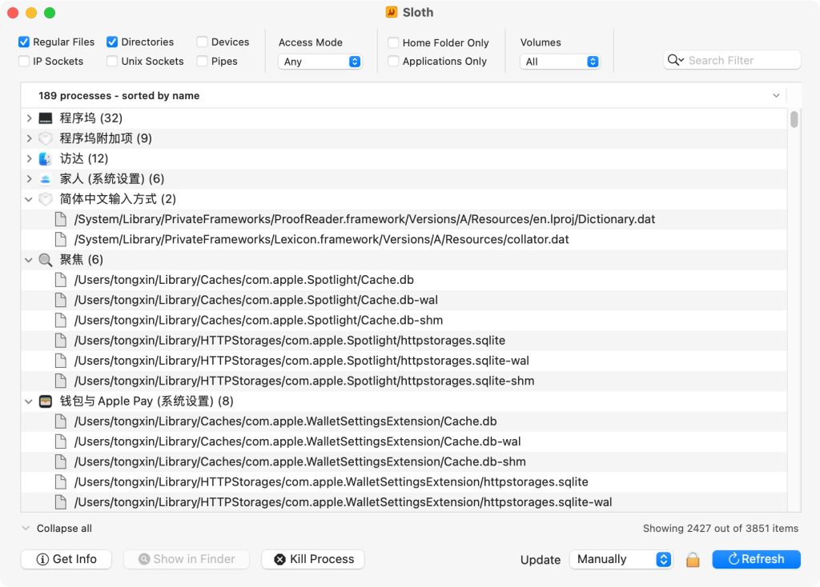Click the 聚焦 Spotlight magnifier icon
The image size is (820, 587).
tap(46, 260)
